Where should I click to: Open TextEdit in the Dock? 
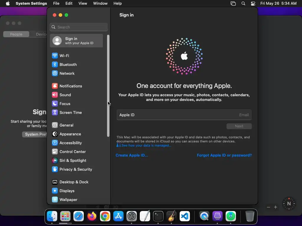[145, 216]
